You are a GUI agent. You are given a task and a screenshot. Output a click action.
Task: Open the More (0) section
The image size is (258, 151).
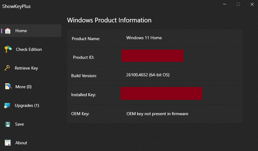[23, 87]
